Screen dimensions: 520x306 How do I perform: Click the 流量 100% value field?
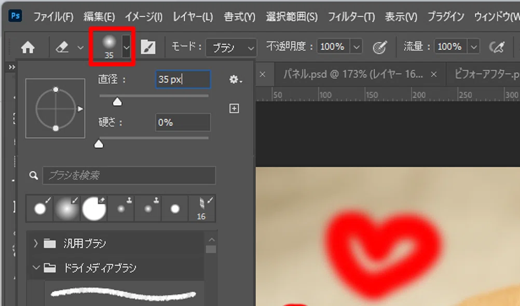pos(450,47)
